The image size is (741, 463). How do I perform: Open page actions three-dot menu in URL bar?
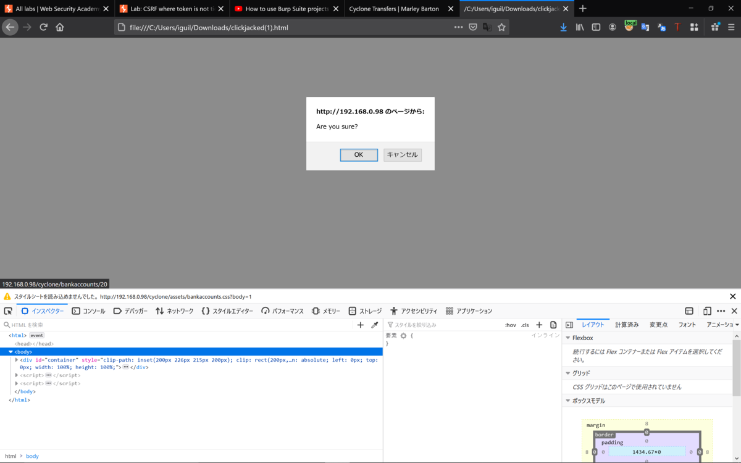(x=458, y=27)
